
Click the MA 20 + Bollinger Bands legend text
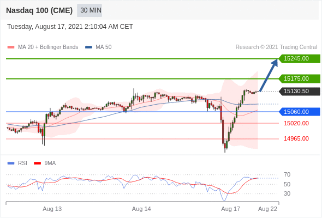[x=48, y=47]
